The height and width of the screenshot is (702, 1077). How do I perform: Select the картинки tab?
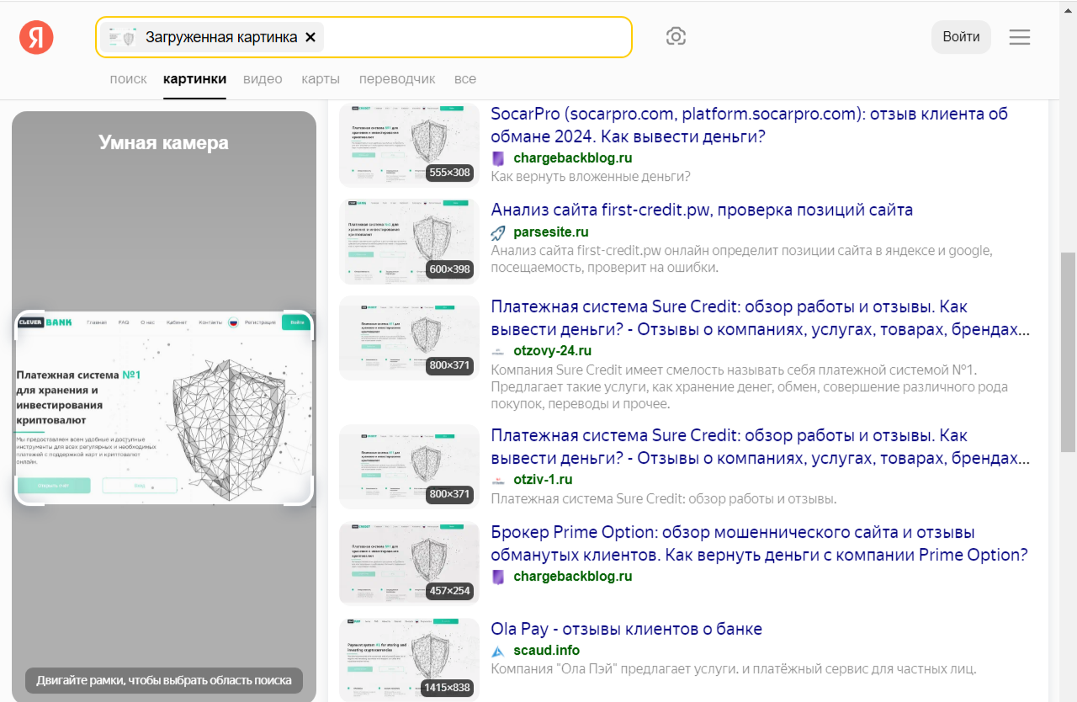(x=194, y=79)
